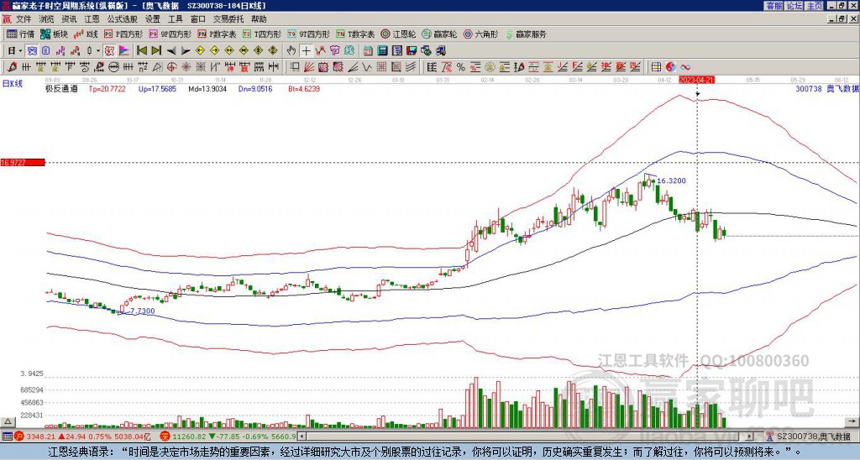
Task: Open the P四方形 tool
Action: (x=124, y=34)
